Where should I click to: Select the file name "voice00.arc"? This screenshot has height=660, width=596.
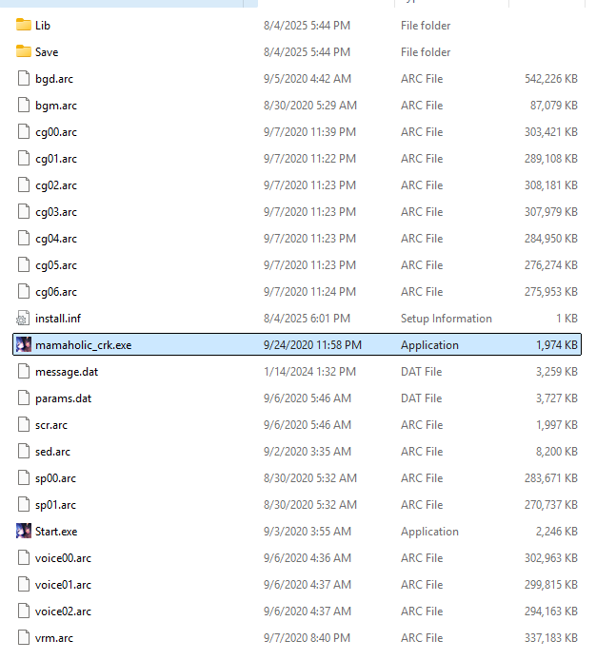63,558
